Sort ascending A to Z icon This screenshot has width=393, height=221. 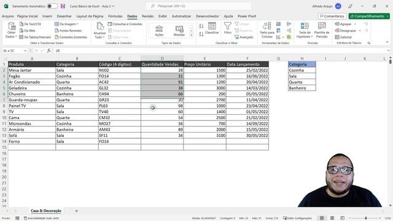(x=201, y=26)
